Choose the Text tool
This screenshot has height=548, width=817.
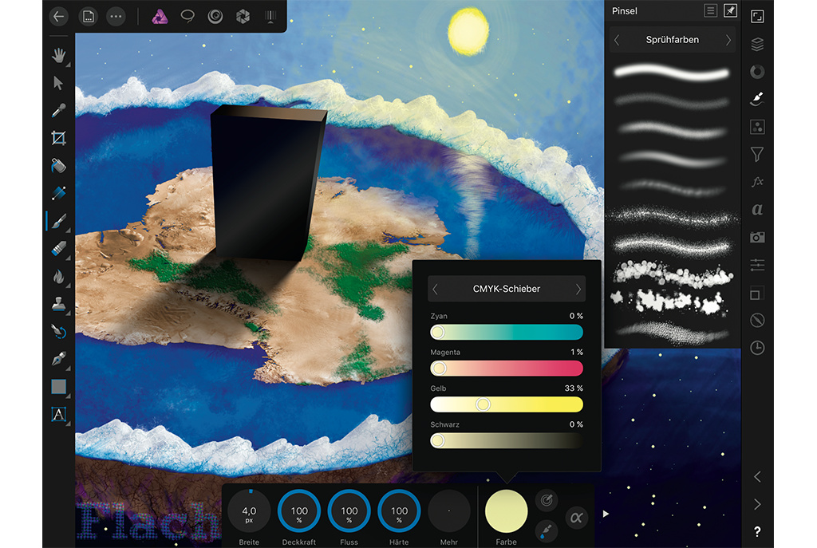58,414
